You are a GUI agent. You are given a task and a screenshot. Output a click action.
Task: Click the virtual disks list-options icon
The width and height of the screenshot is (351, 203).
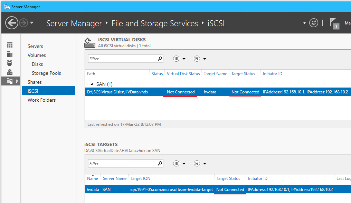(x=176, y=59)
